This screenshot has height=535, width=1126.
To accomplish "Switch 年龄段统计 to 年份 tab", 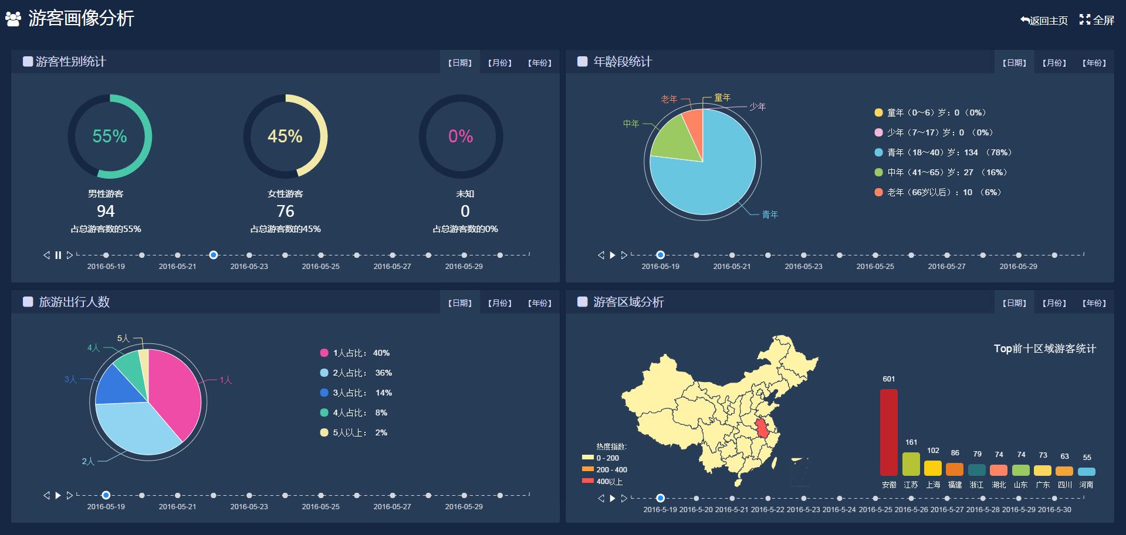I will tap(1094, 63).
